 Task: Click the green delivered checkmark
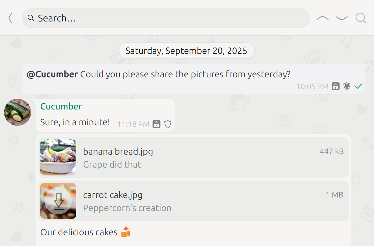(358, 86)
